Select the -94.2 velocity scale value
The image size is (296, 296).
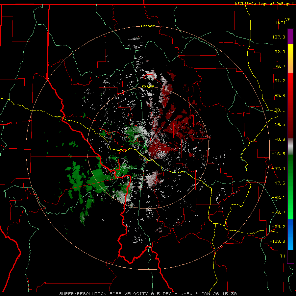click(x=279, y=227)
